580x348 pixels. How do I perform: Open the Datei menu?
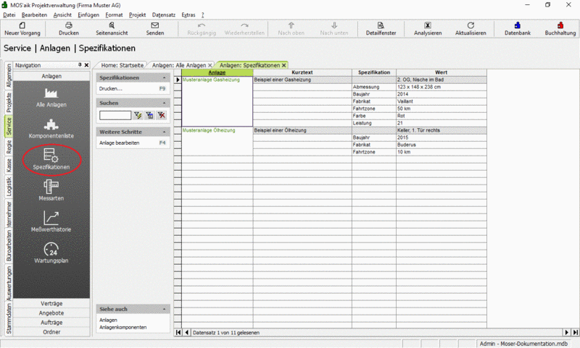[9, 14]
